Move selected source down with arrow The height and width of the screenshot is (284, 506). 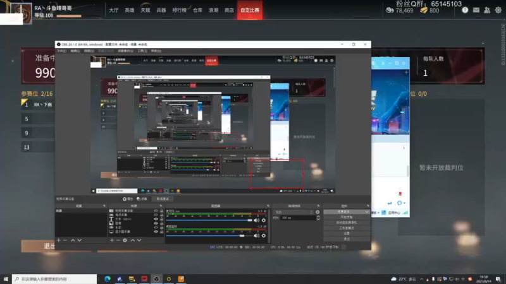139,240
